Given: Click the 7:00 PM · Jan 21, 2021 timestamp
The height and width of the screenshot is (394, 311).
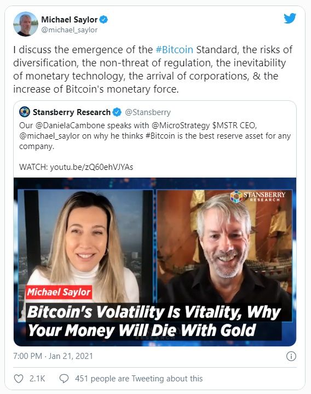Looking at the screenshot, I should point(53,356).
